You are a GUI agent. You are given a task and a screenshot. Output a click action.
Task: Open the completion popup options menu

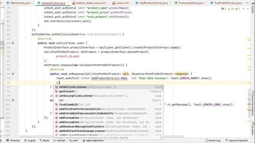(x=161, y=138)
